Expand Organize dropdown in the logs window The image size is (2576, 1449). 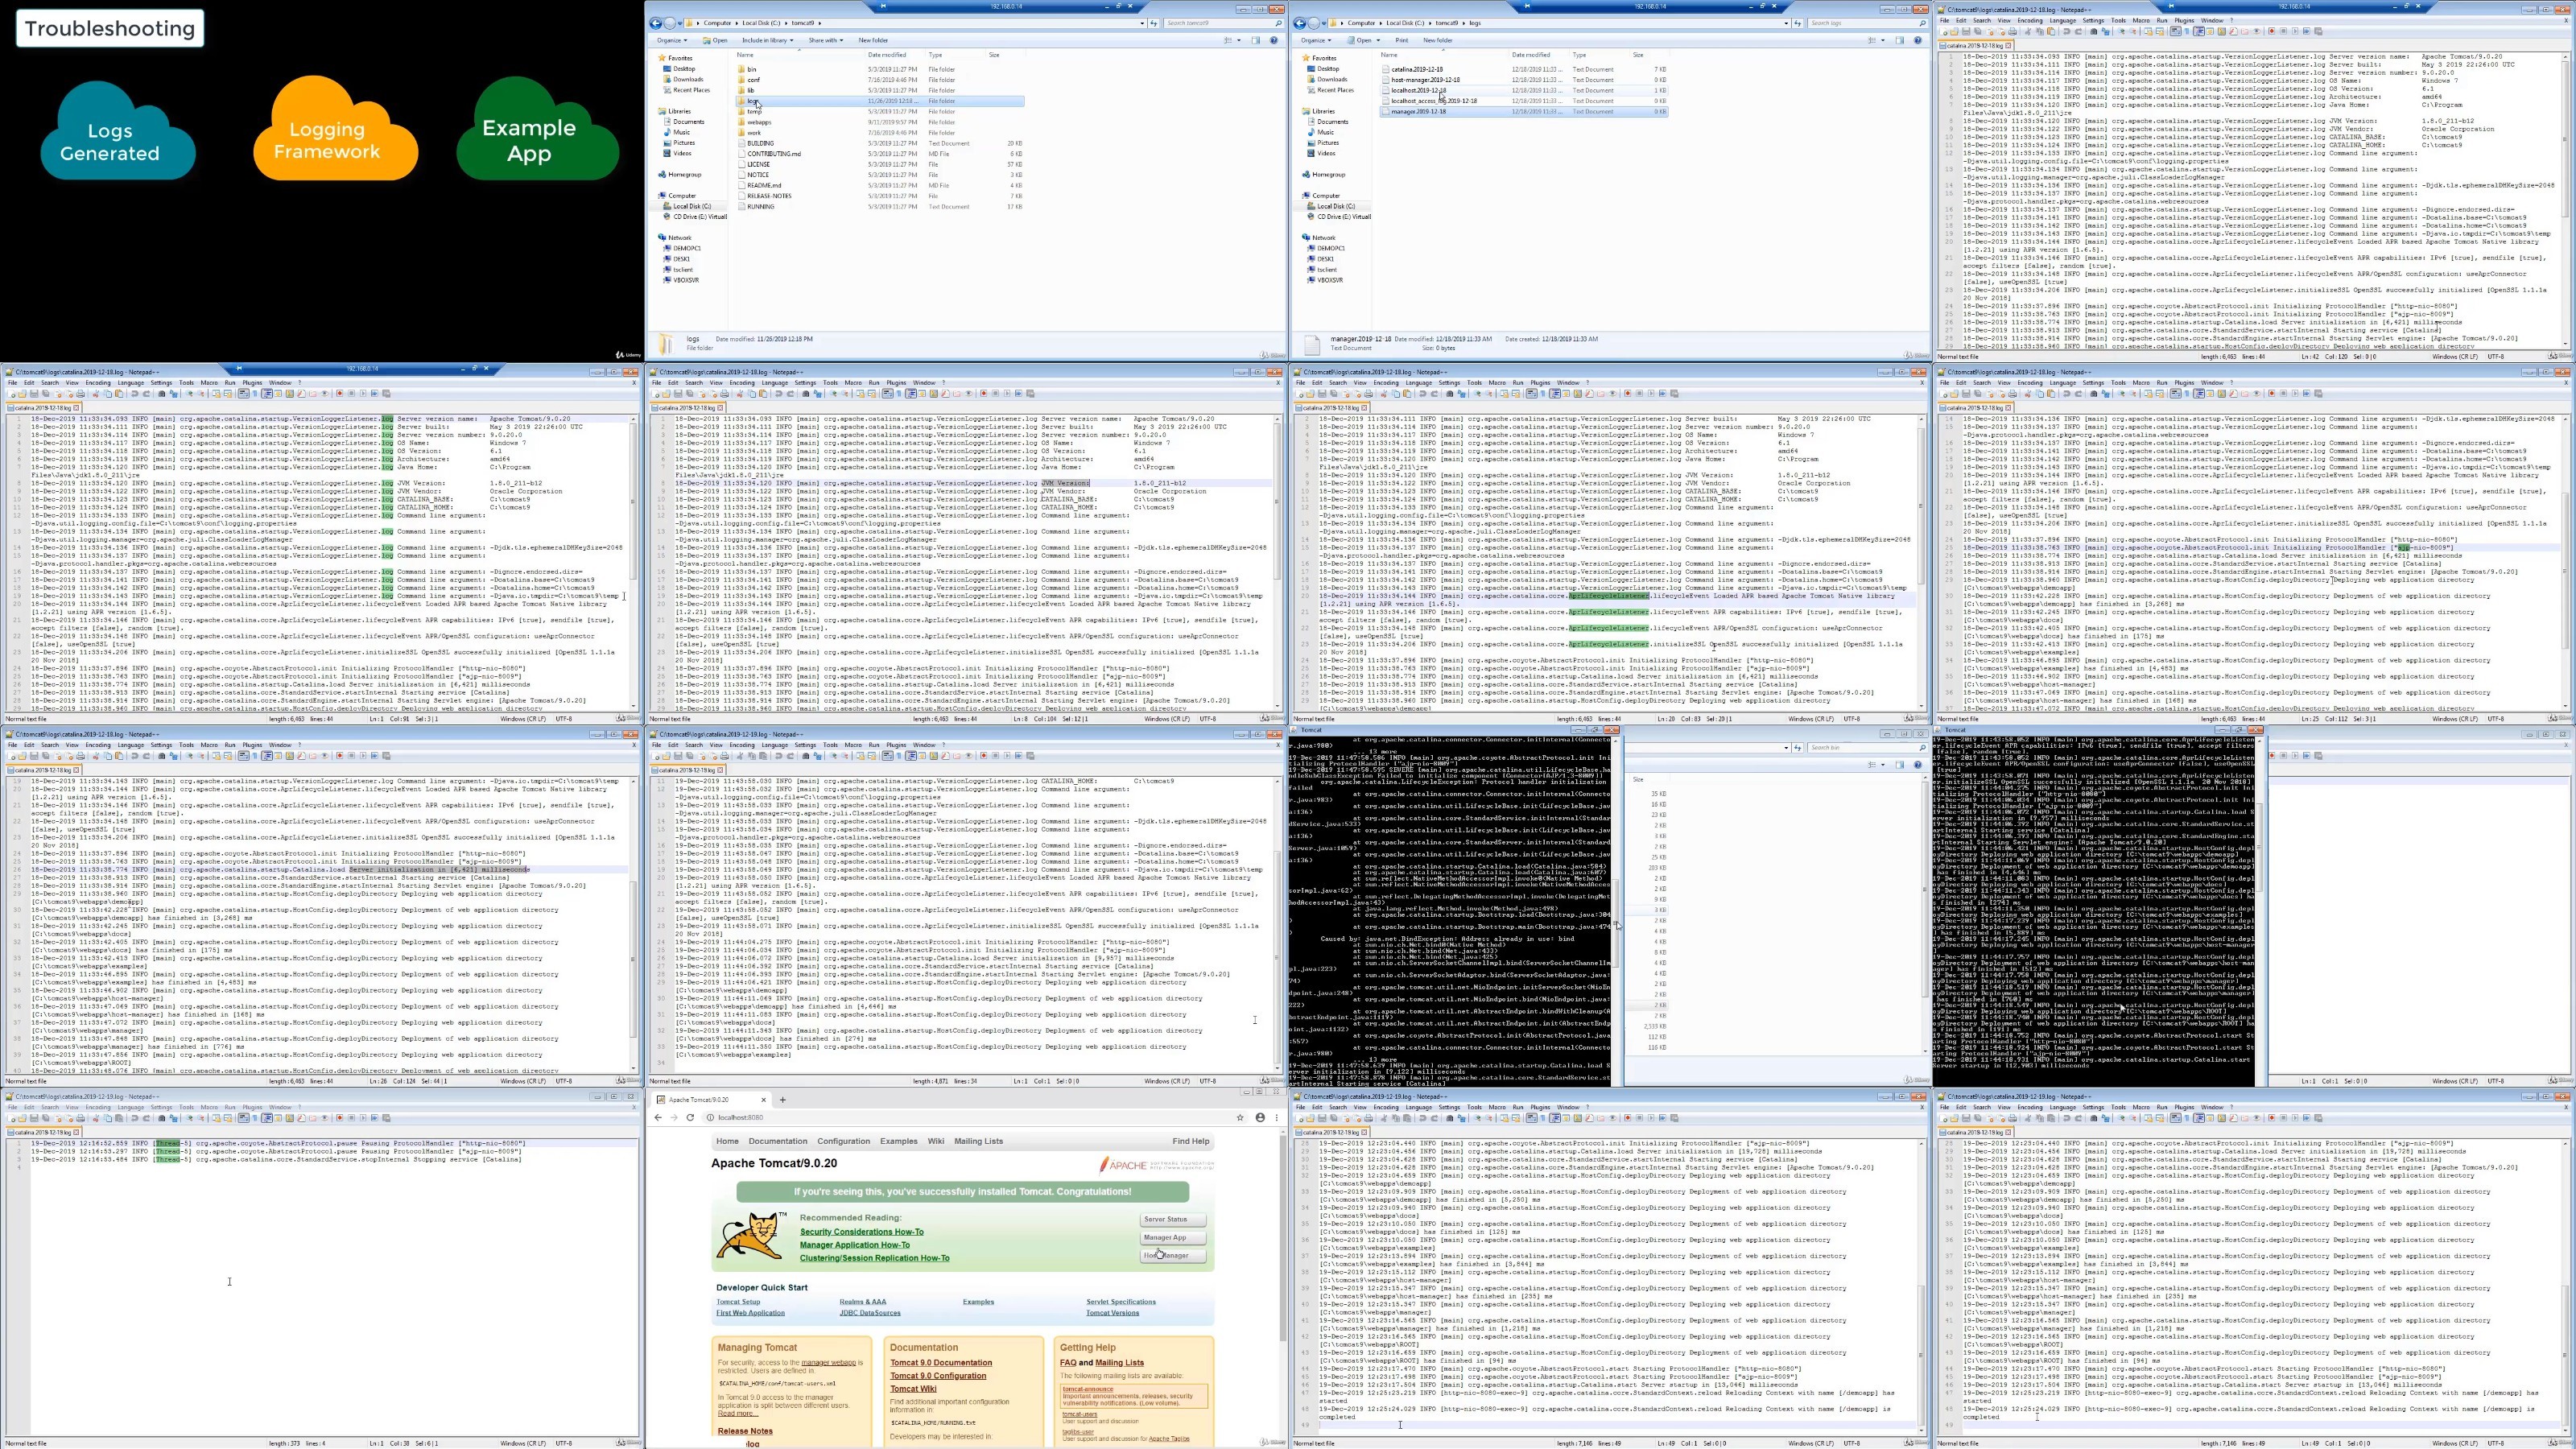click(x=1316, y=40)
